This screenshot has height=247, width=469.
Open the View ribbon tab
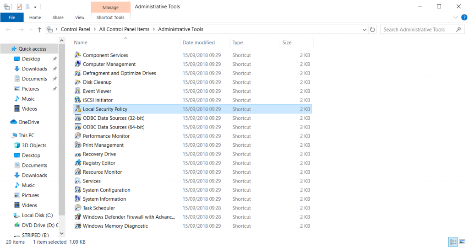tap(80, 17)
